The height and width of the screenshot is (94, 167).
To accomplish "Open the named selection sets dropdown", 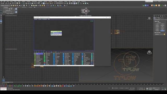I will [x=59, y=3].
